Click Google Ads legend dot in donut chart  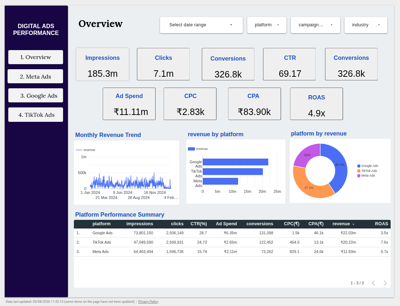point(359,166)
